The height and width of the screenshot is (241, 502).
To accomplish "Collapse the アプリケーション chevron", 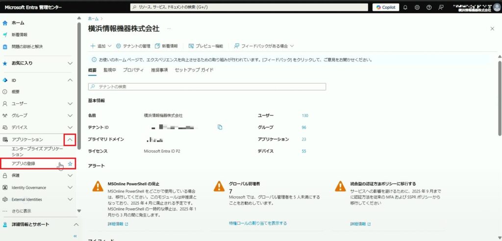I will coord(70,140).
